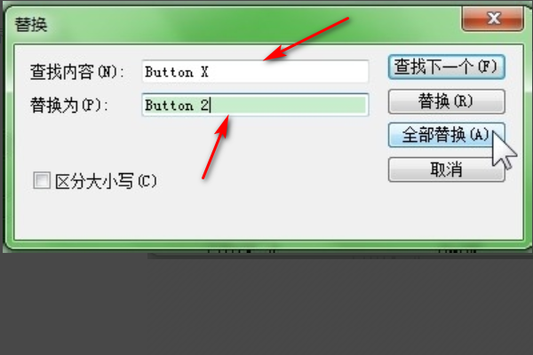Click 查找下一个(F) button

click(x=446, y=67)
